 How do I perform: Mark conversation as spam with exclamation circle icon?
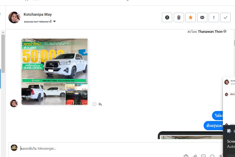[x=167, y=18]
